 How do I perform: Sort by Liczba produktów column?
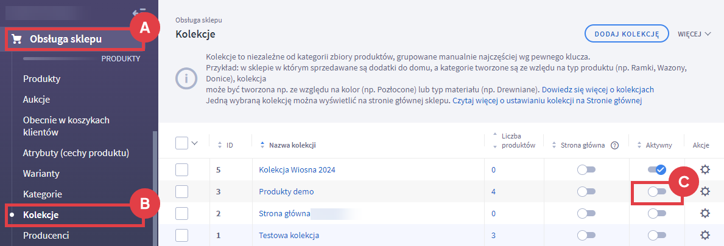pos(494,140)
